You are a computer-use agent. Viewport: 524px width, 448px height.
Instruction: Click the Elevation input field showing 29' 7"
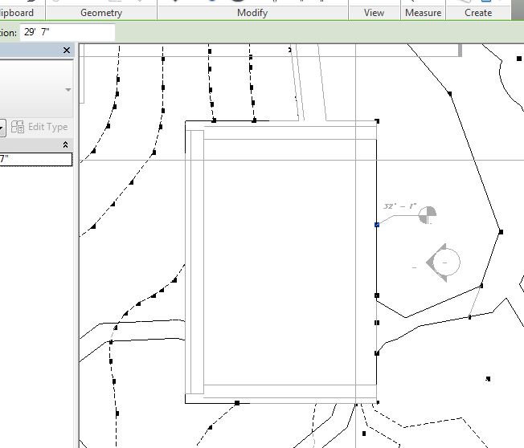pyautogui.click(x=68, y=32)
